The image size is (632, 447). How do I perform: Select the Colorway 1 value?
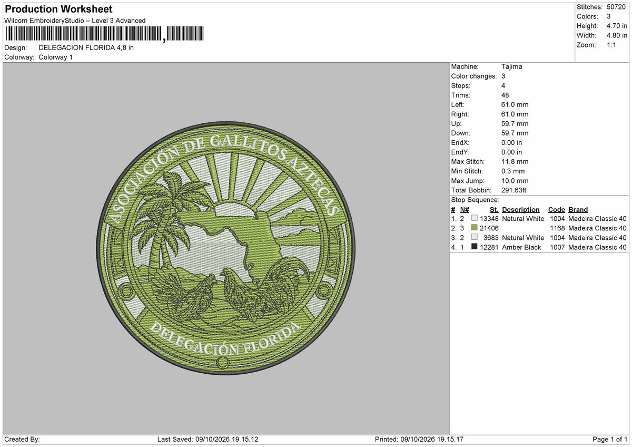click(56, 57)
